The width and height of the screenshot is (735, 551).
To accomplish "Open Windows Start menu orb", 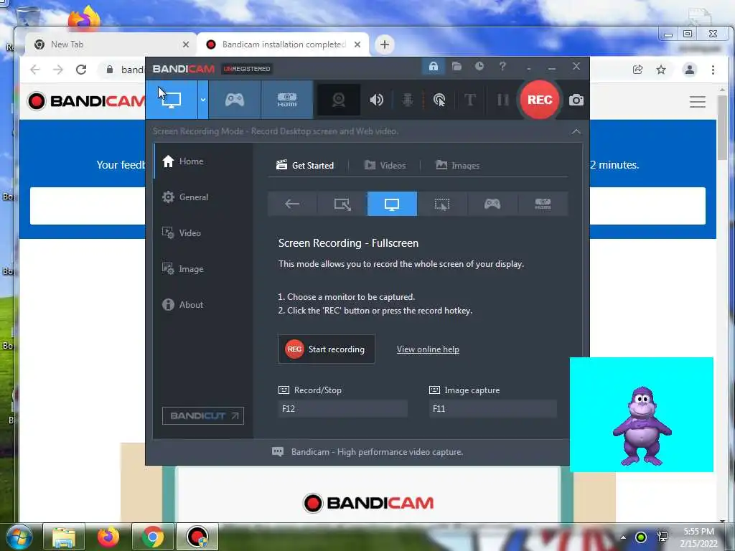I will pyautogui.click(x=19, y=537).
